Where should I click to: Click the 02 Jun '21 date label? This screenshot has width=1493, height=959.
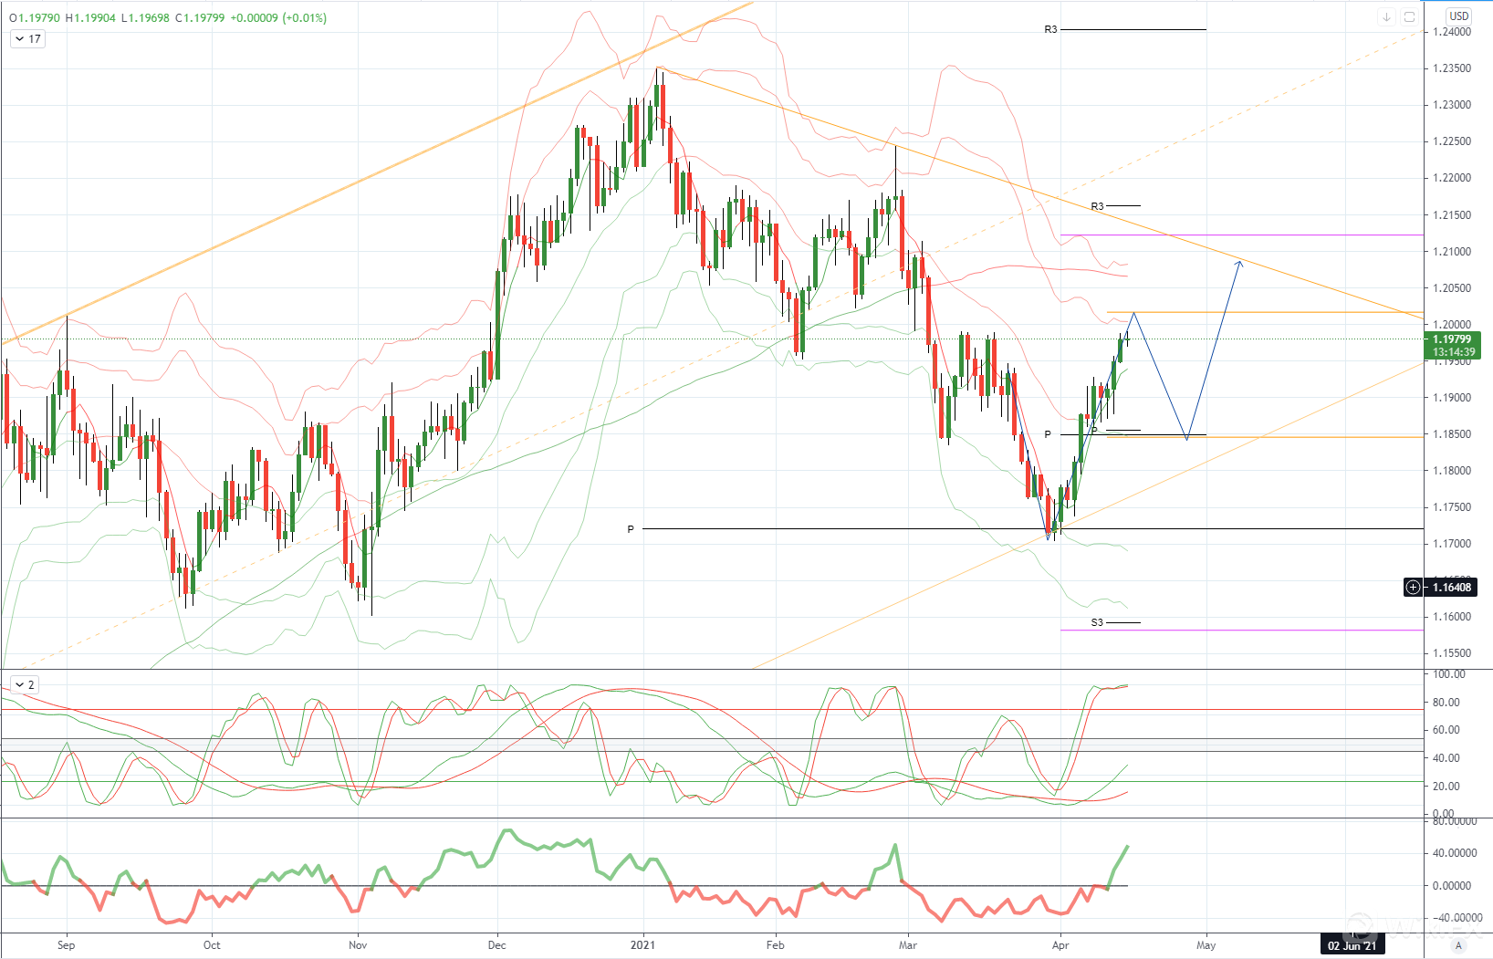(x=1352, y=945)
